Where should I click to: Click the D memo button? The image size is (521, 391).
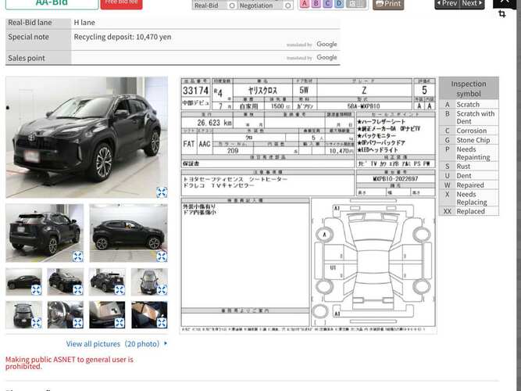(x=339, y=4)
